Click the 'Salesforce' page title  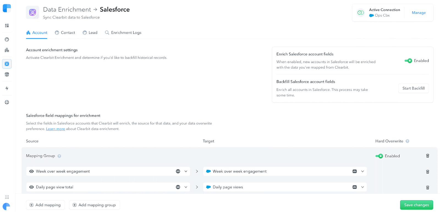click(x=115, y=9)
